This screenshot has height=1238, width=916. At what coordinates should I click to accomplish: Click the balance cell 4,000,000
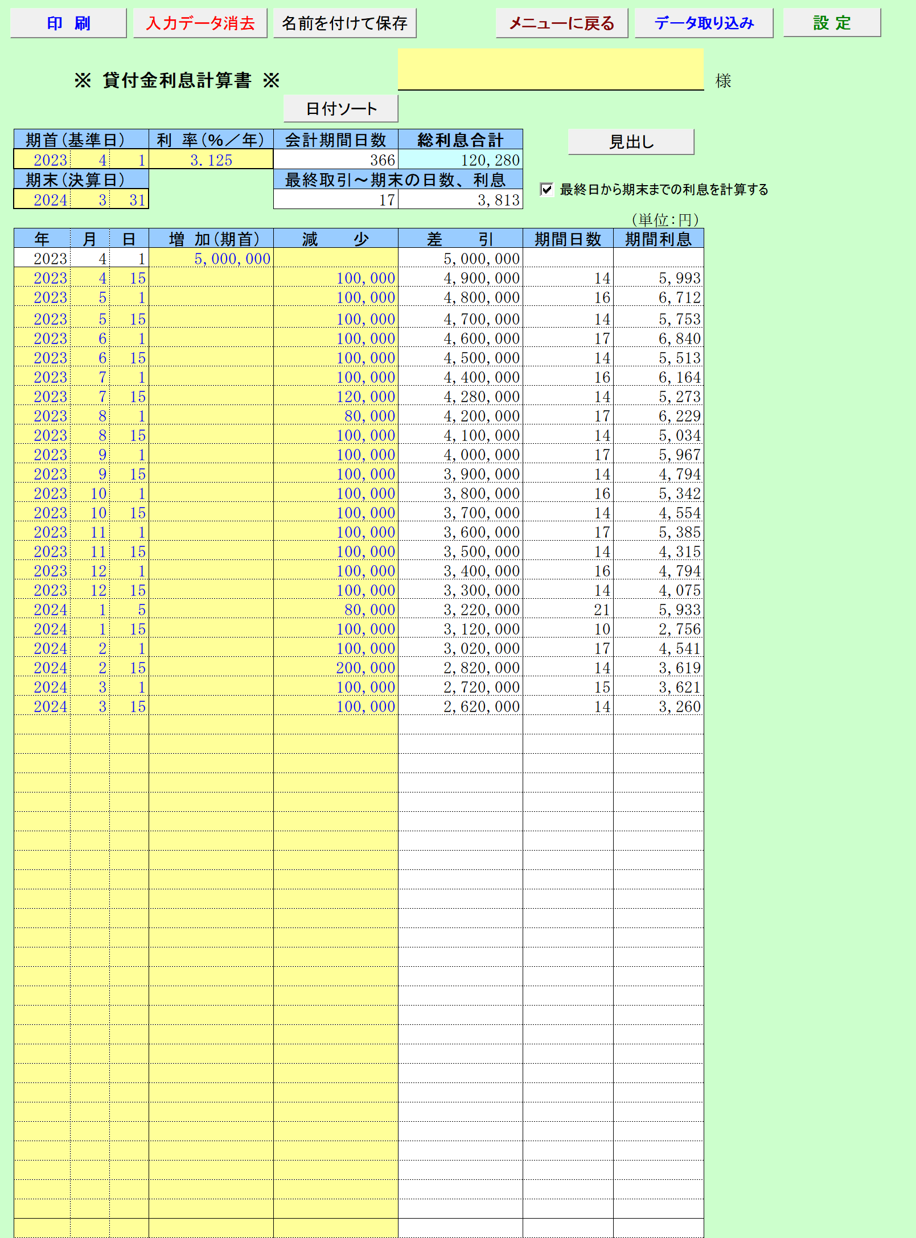pos(461,455)
